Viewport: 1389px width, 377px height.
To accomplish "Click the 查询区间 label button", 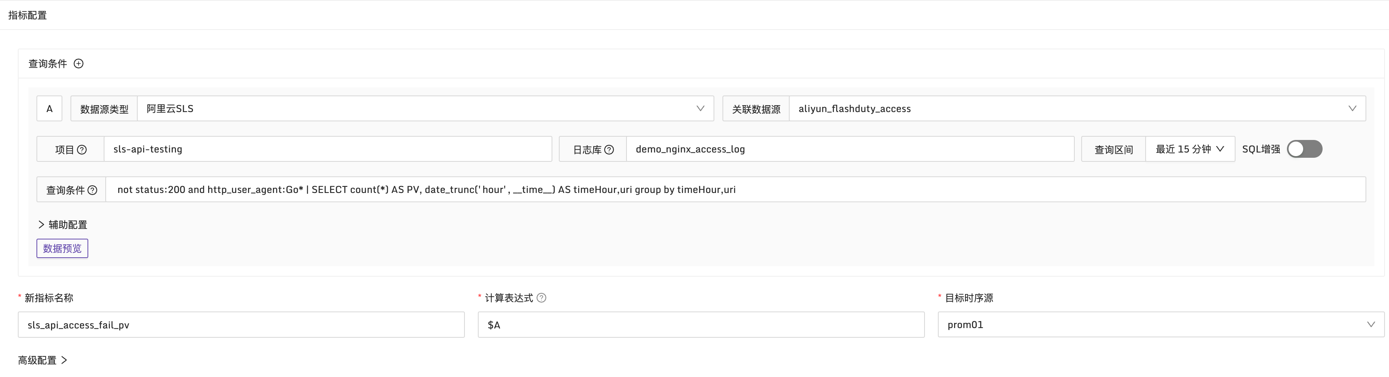I will click(1113, 149).
